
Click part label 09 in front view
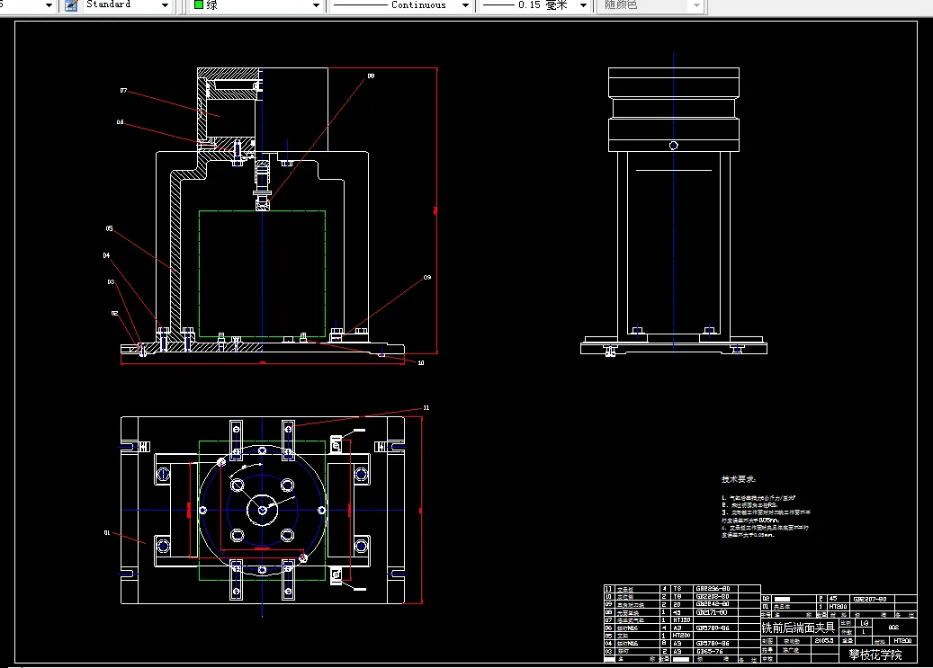pyautogui.click(x=426, y=279)
